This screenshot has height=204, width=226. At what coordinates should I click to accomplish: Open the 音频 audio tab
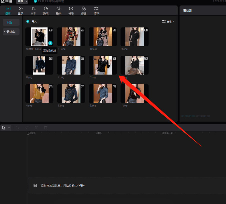(x=21, y=11)
